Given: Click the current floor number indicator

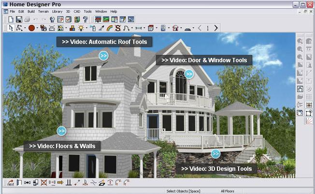Looking at the screenshot, I should click(x=208, y=28).
